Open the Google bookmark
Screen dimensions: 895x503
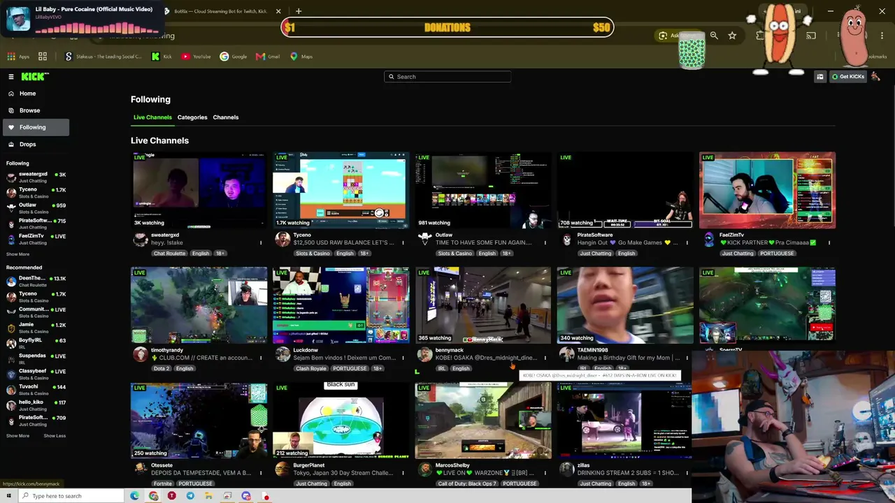(x=234, y=57)
